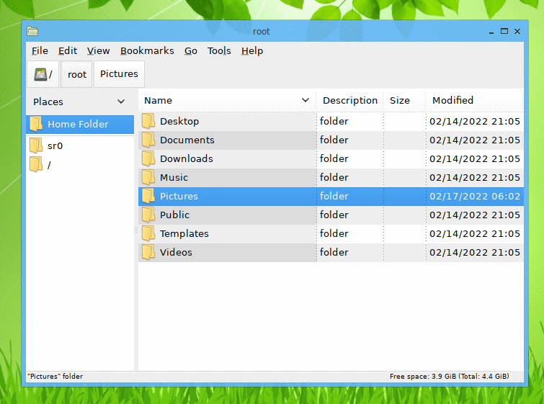The width and height of the screenshot is (544, 404).
Task: Select the Documents folder icon
Action: click(x=148, y=140)
